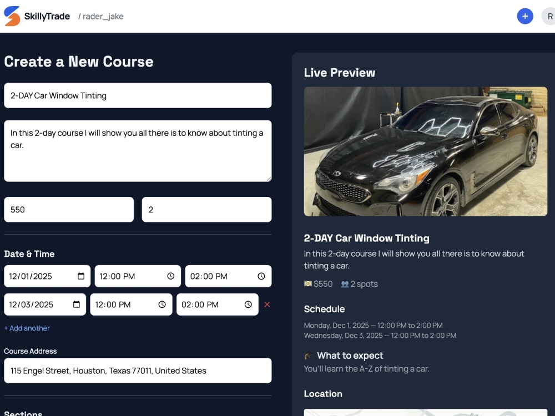The height and width of the screenshot is (416, 555).
Task: Click the money icon beside $550
Action: [308, 283]
